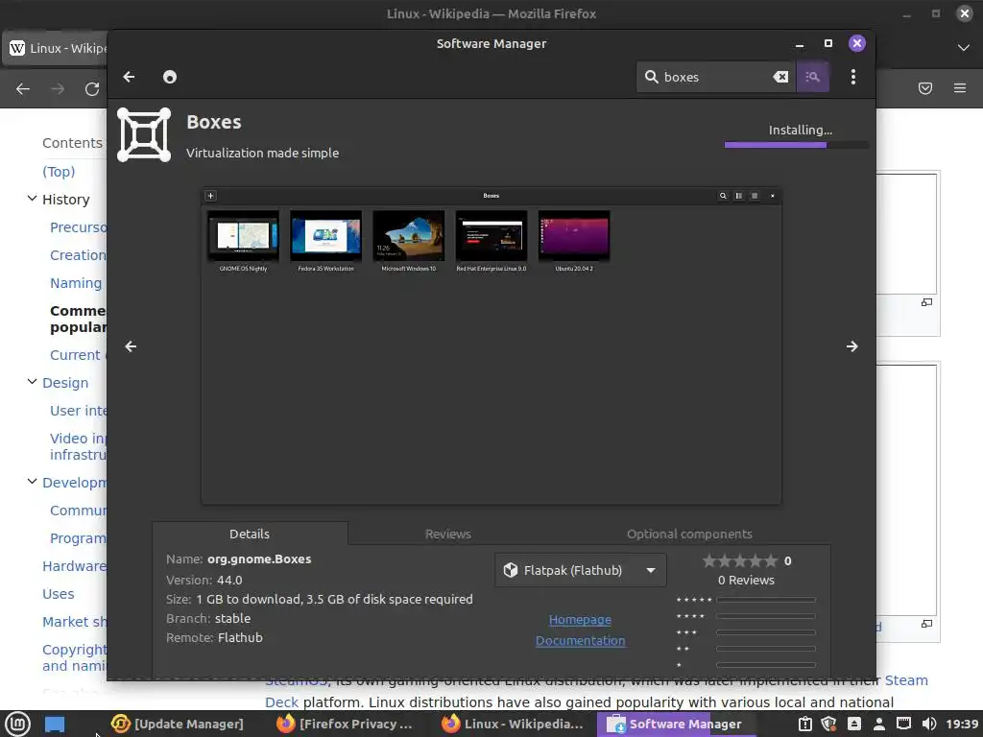This screenshot has width=983, height=737.
Task: Click Software Manager taskbar button
Action: pyautogui.click(x=676, y=724)
